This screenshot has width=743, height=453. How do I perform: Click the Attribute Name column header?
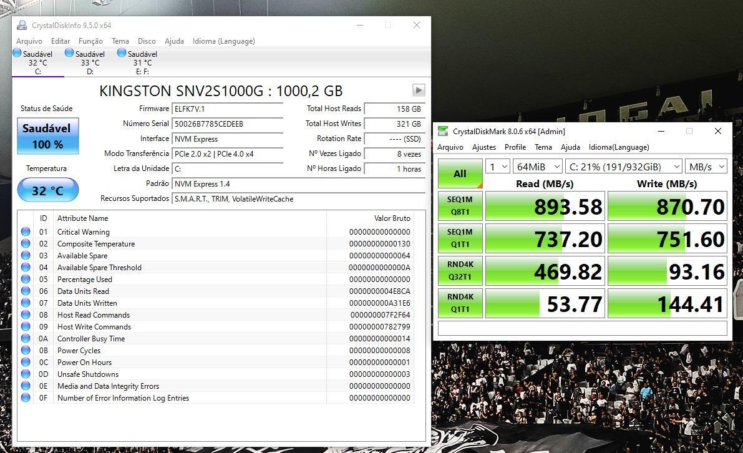coord(82,218)
